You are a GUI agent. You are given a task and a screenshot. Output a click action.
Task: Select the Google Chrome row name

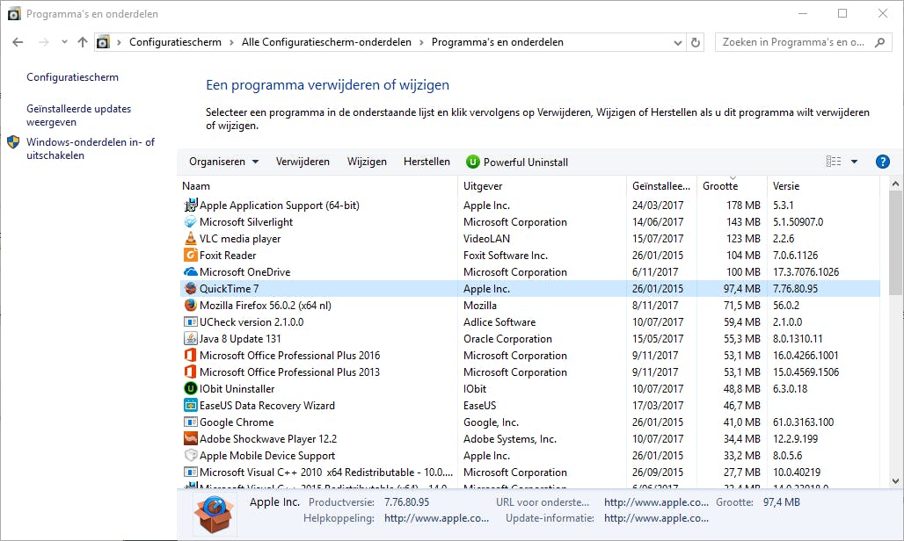pos(237,422)
